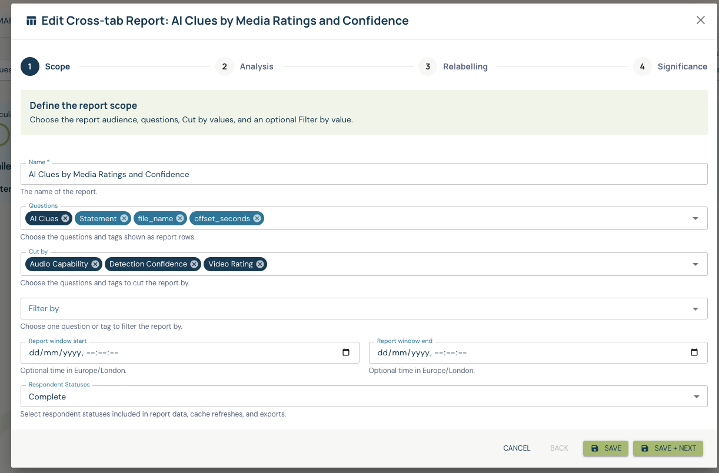
Task: Expand the Cut by dropdown arrow
Action: (x=695, y=264)
